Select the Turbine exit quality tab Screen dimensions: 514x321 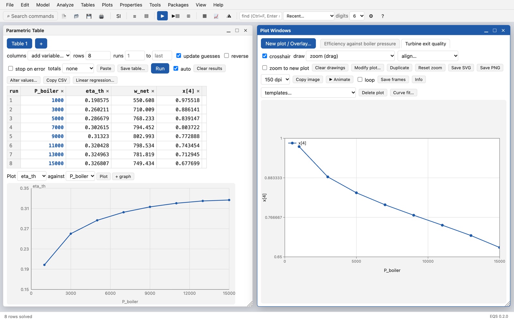(425, 44)
